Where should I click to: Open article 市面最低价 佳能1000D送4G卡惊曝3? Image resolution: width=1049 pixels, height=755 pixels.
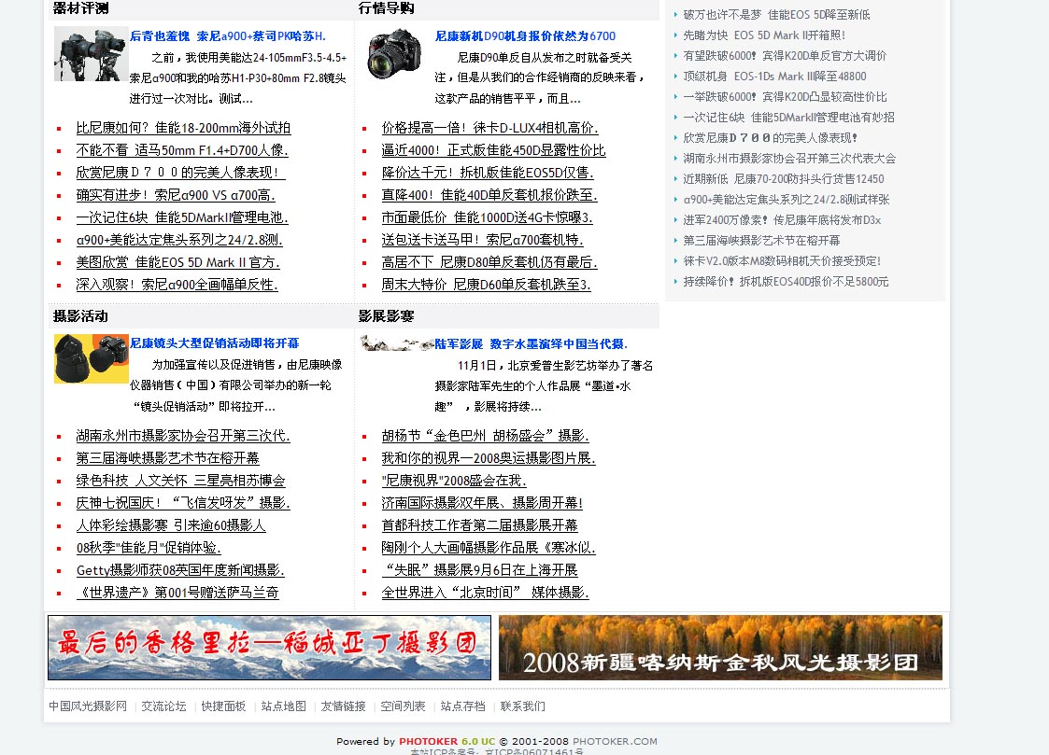pos(487,217)
